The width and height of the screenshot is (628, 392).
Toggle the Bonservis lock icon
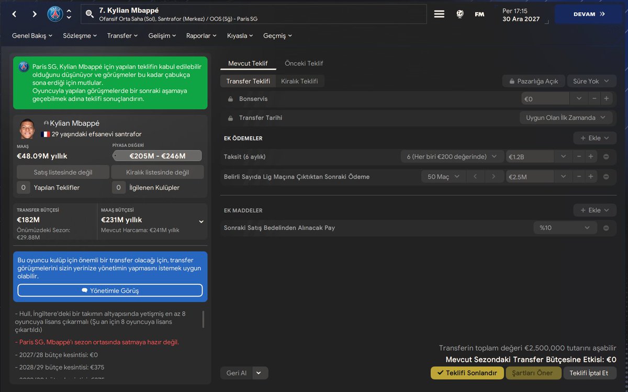[230, 99]
